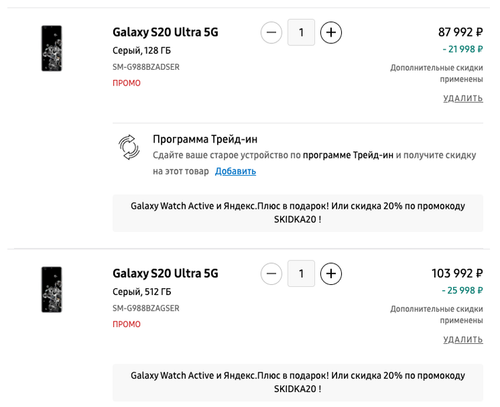500x407 pixels.
Task: Remove the 128 ГБ phone via УДАЛИТЬ
Action: click(463, 98)
